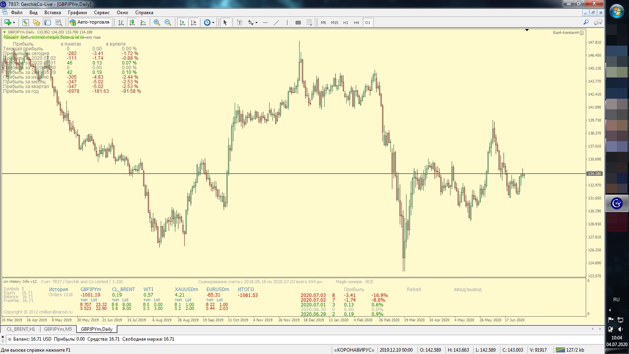This screenshot has height=354, width=629.
Task: Set timeframe to H4
Action: [356, 22]
